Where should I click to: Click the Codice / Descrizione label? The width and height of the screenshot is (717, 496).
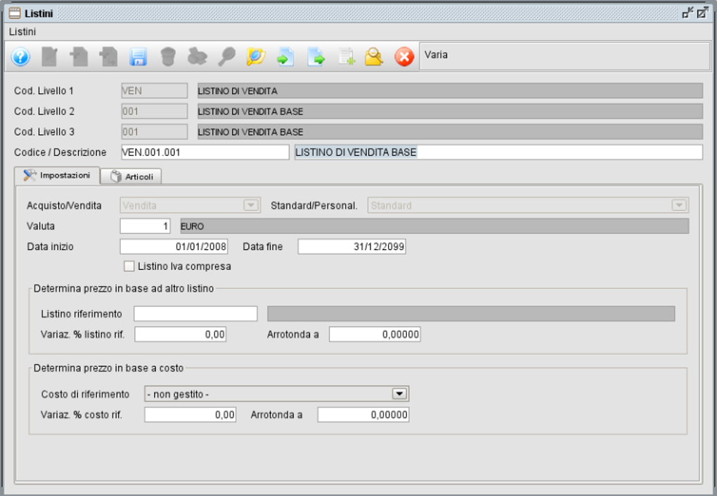(60, 152)
